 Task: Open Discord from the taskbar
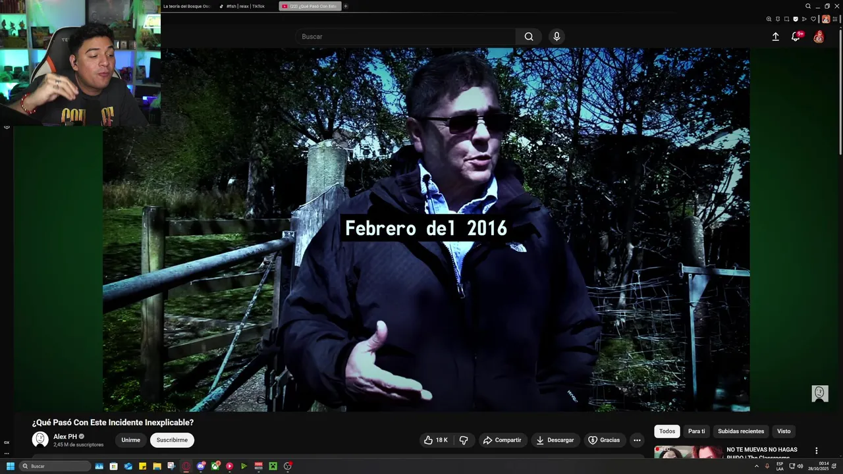(x=201, y=466)
